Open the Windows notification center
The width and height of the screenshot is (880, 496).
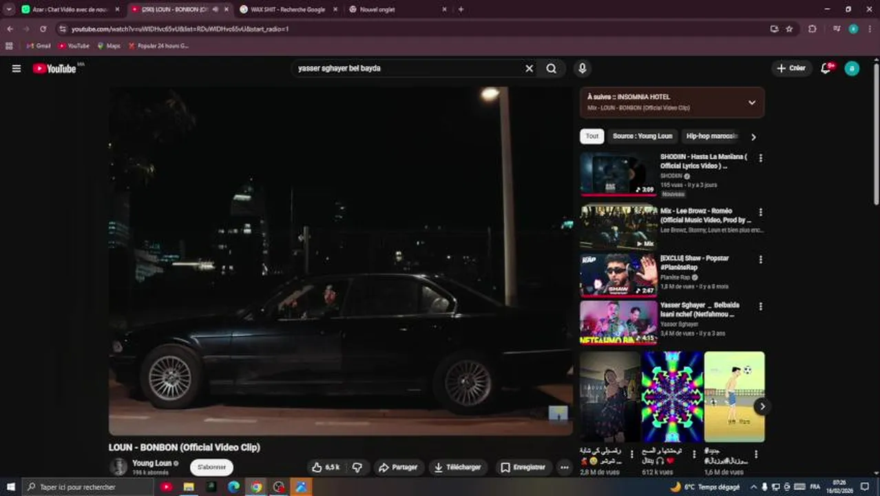pyautogui.click(x=866, y=487)
